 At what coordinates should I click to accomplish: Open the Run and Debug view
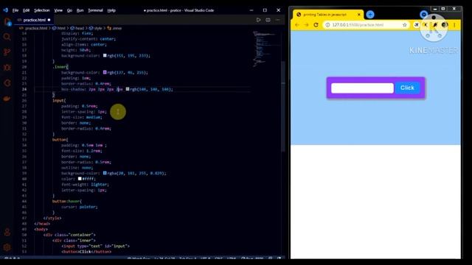(x=7, y=68)
